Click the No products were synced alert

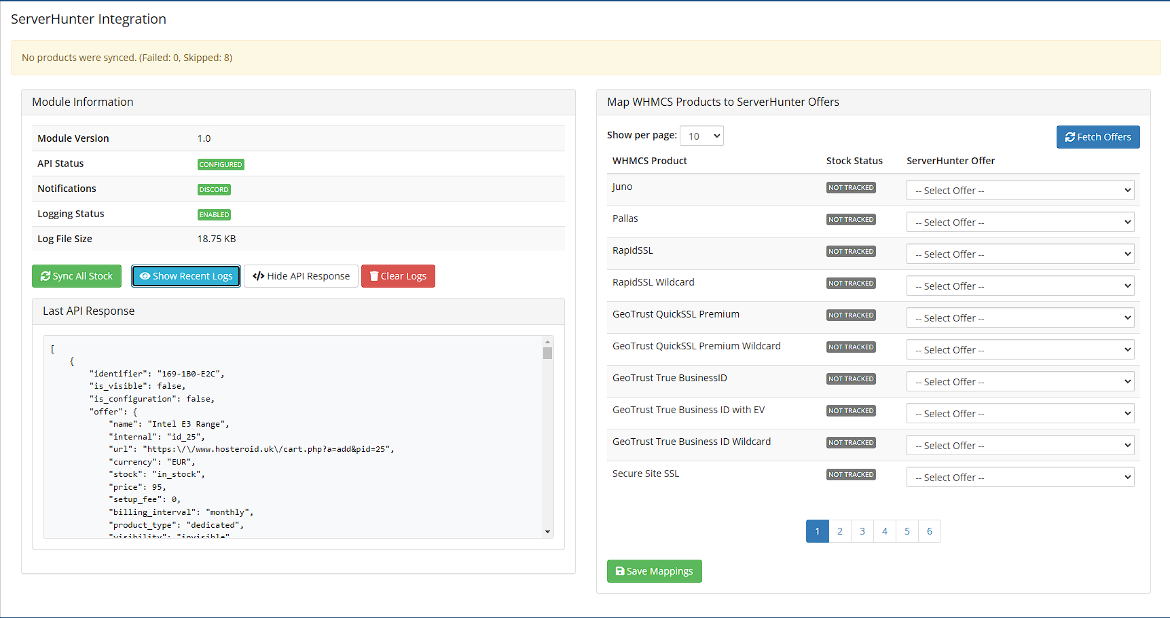[586, 58]
